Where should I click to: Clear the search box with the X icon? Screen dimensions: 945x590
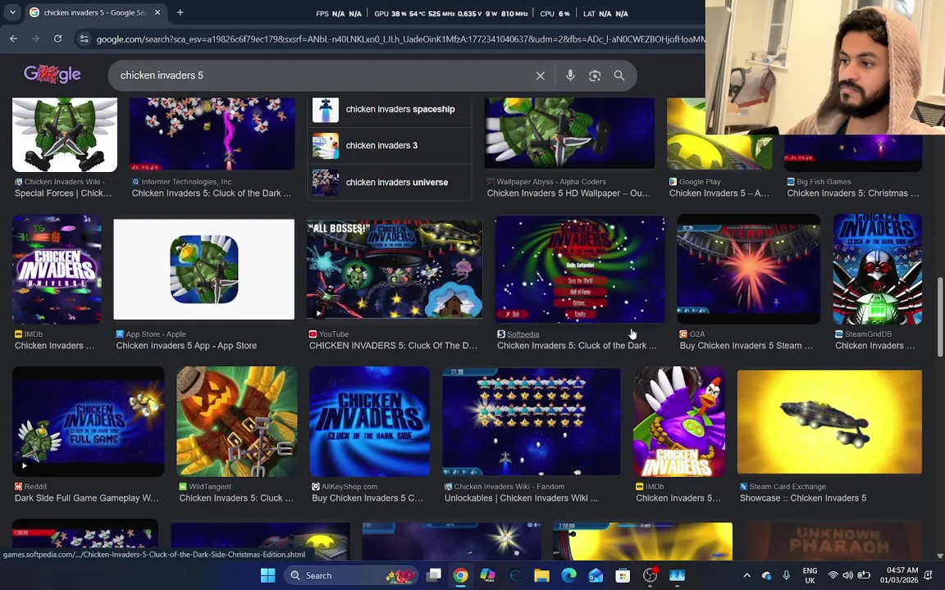(540, 75)
